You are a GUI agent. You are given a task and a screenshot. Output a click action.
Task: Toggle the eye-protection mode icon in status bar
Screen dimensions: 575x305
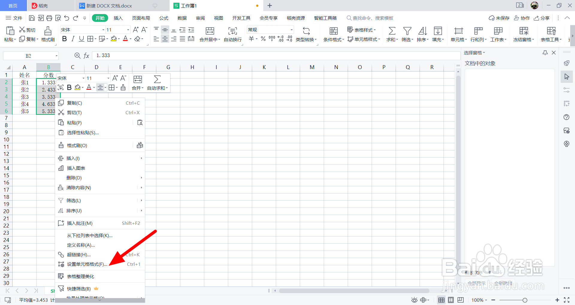click(414, 300)
